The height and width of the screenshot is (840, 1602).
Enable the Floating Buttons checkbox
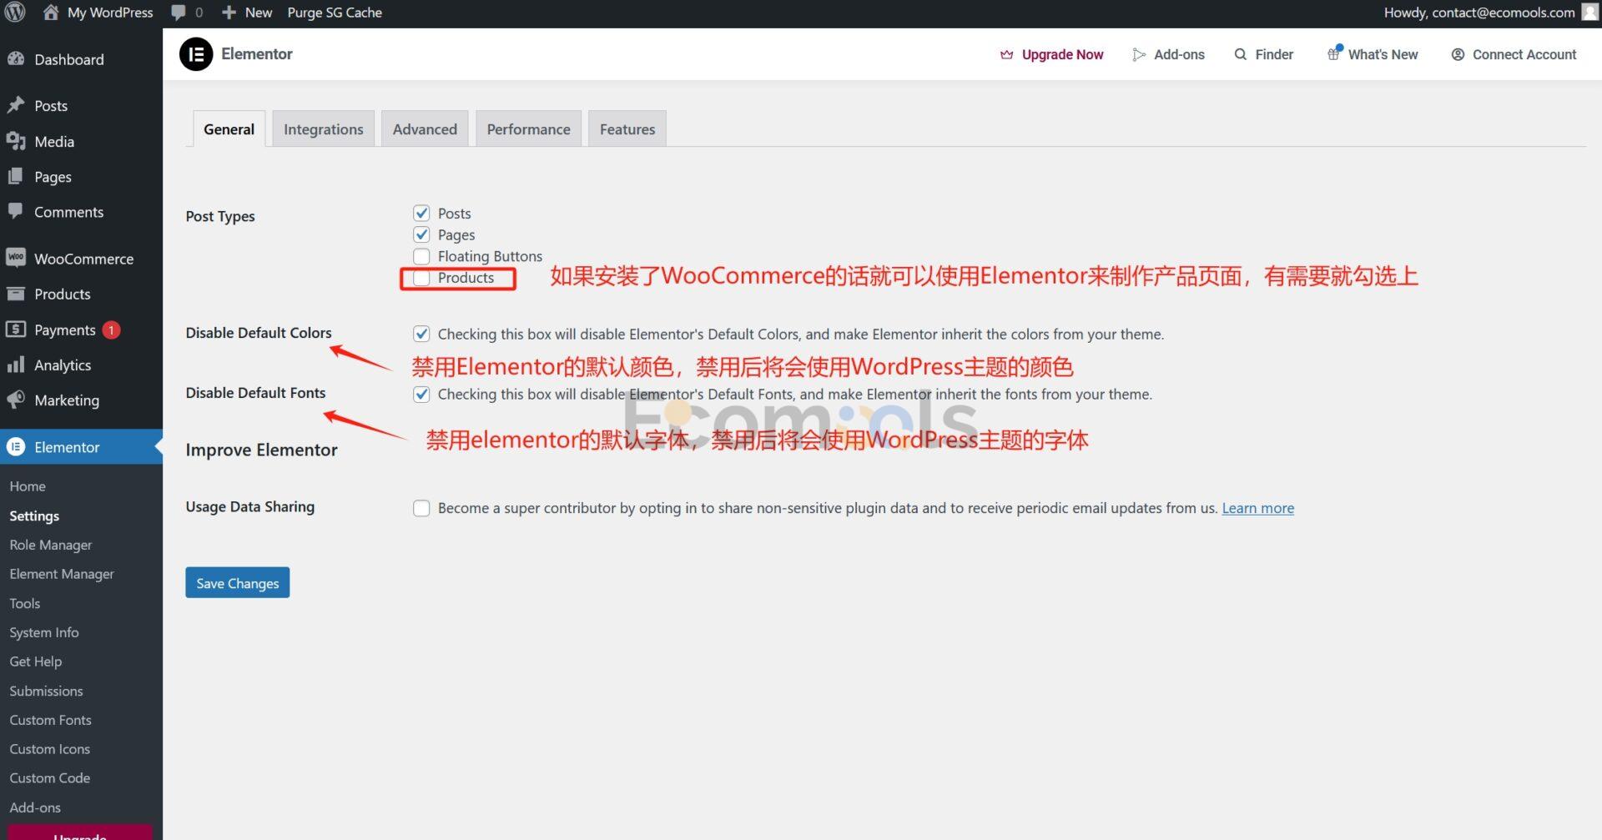pos(421,256)
